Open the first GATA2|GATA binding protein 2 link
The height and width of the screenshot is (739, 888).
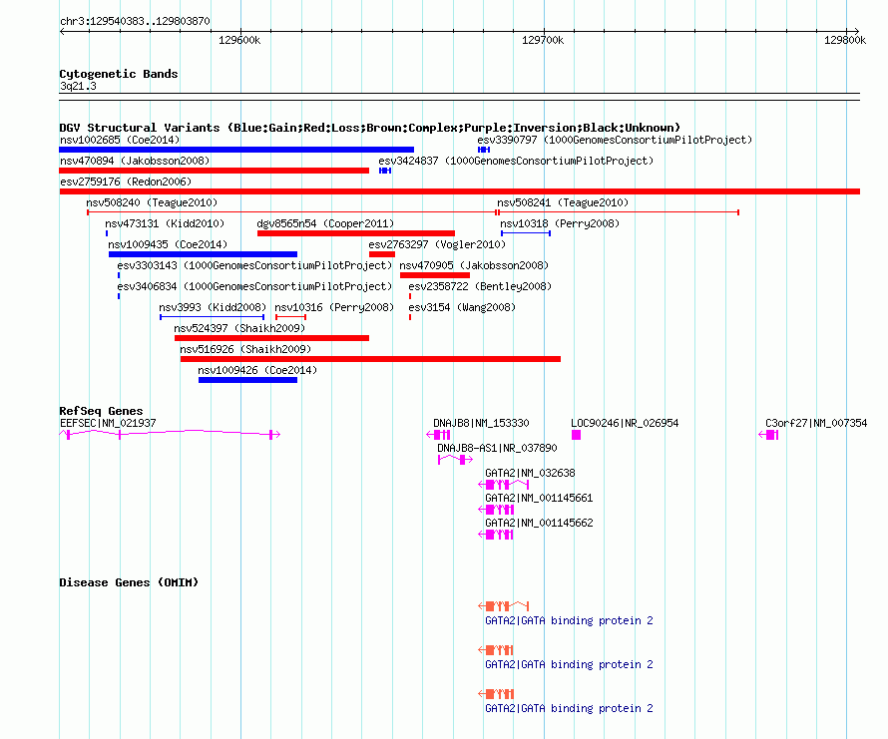click(x=569, y=620)
